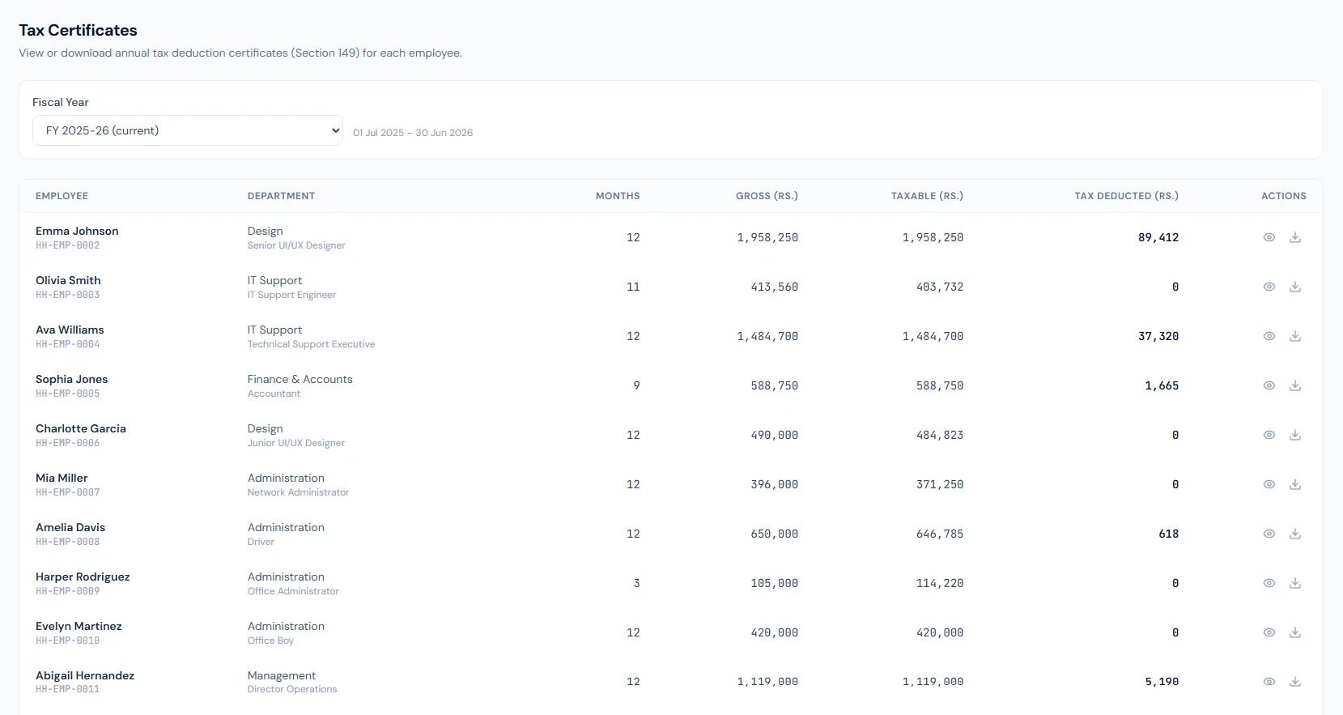The height and width of the screenshot is (715, 1343).
Task: Click the tax deducted value 618
Action: (x=1169, y=534)
